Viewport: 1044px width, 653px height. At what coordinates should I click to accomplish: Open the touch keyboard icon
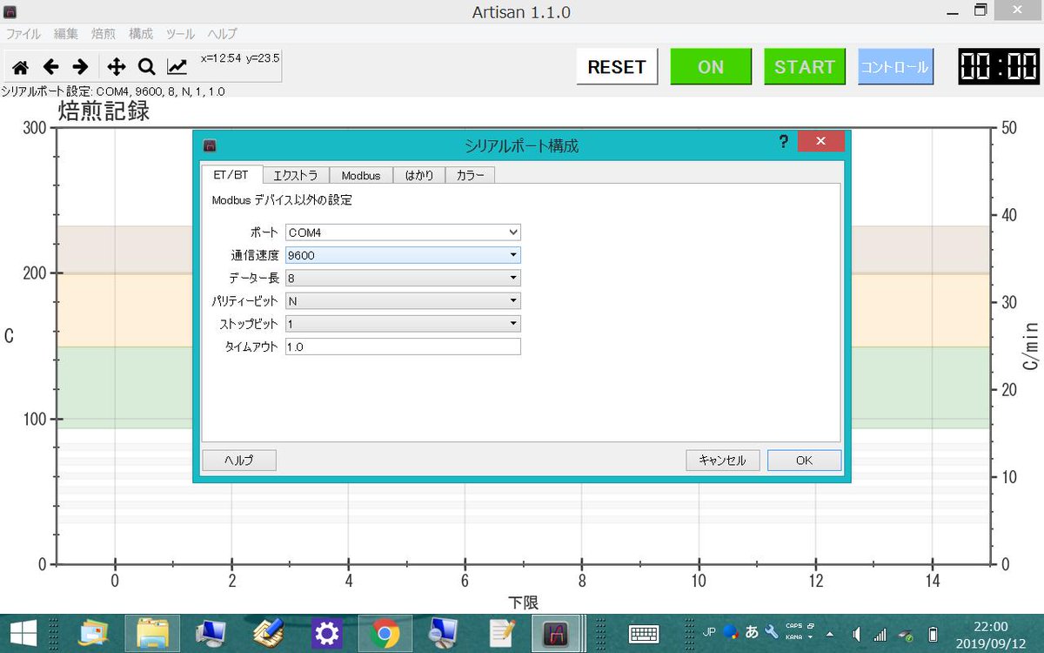[x=644, y=633]
